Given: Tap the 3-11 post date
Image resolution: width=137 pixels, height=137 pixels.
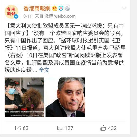Looking at the screenshot, I should coord(27,16).
